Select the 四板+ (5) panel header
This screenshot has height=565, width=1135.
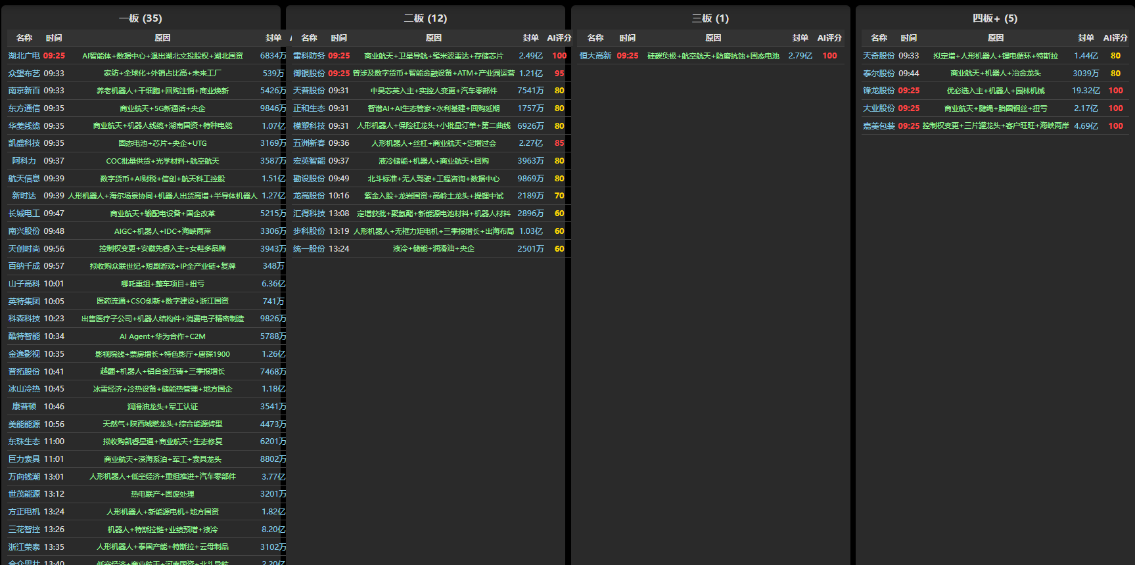pos(994,18)
